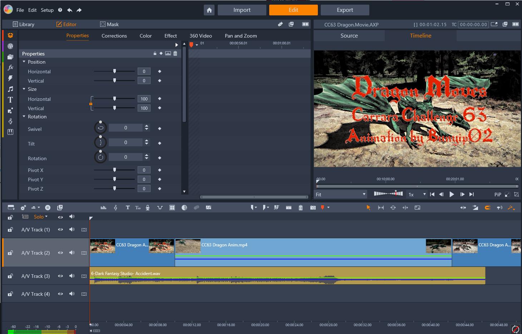Create a title with the T tool
This screenshot has height=334, width=522.
click(x=127, y=207)
